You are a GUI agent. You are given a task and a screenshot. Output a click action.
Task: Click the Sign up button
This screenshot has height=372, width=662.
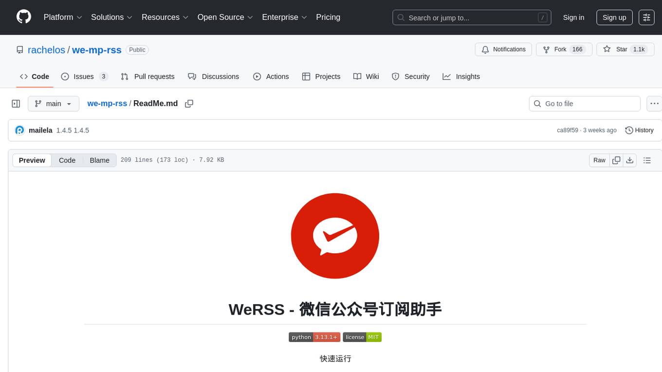(614, 18)
